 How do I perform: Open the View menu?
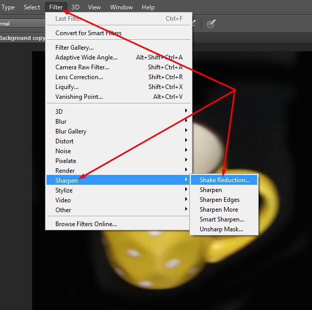point(94,7)
